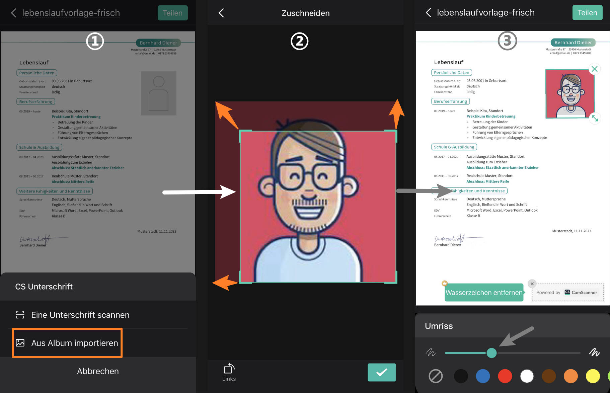This screenshot has width=610, height=393.
Task: Go back from the Zuschneiden screen
Action: pyautogui.click(x=221, y=13)
